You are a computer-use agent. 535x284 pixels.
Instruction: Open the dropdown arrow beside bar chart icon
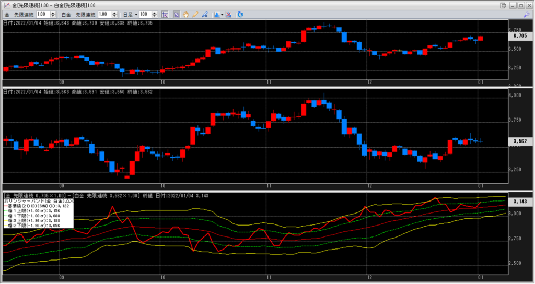click(222, 15)
